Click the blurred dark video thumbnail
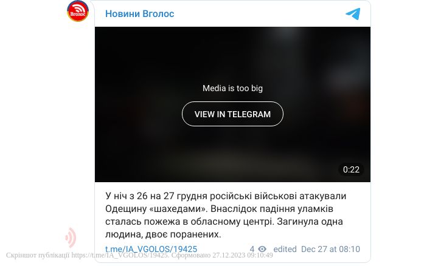This screenshot has height=266, width=438. [232, 104]
